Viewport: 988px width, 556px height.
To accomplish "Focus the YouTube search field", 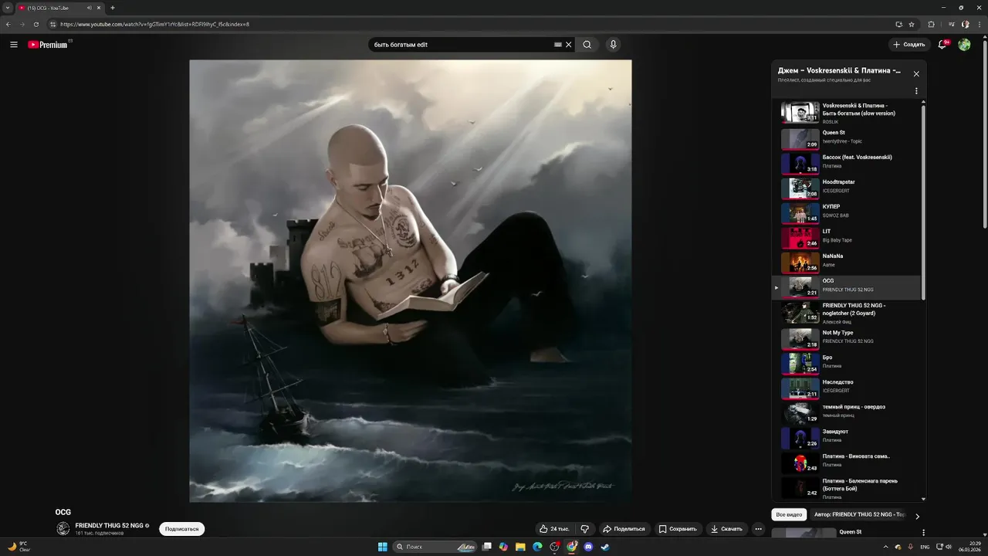I will pos(461,45).
